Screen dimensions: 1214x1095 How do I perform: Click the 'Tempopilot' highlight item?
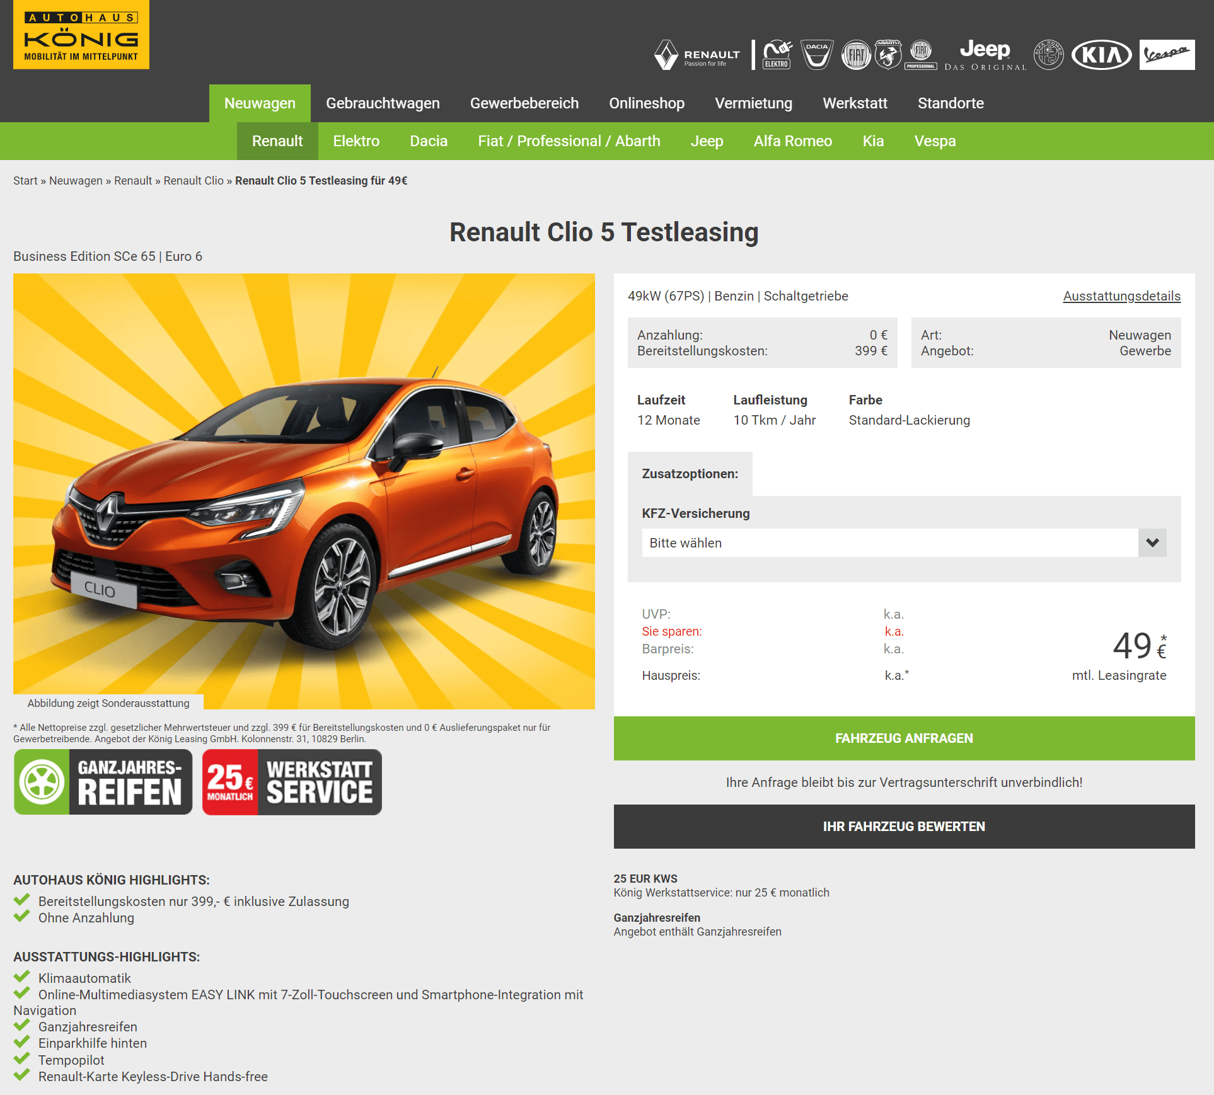tap(71, 1060)
